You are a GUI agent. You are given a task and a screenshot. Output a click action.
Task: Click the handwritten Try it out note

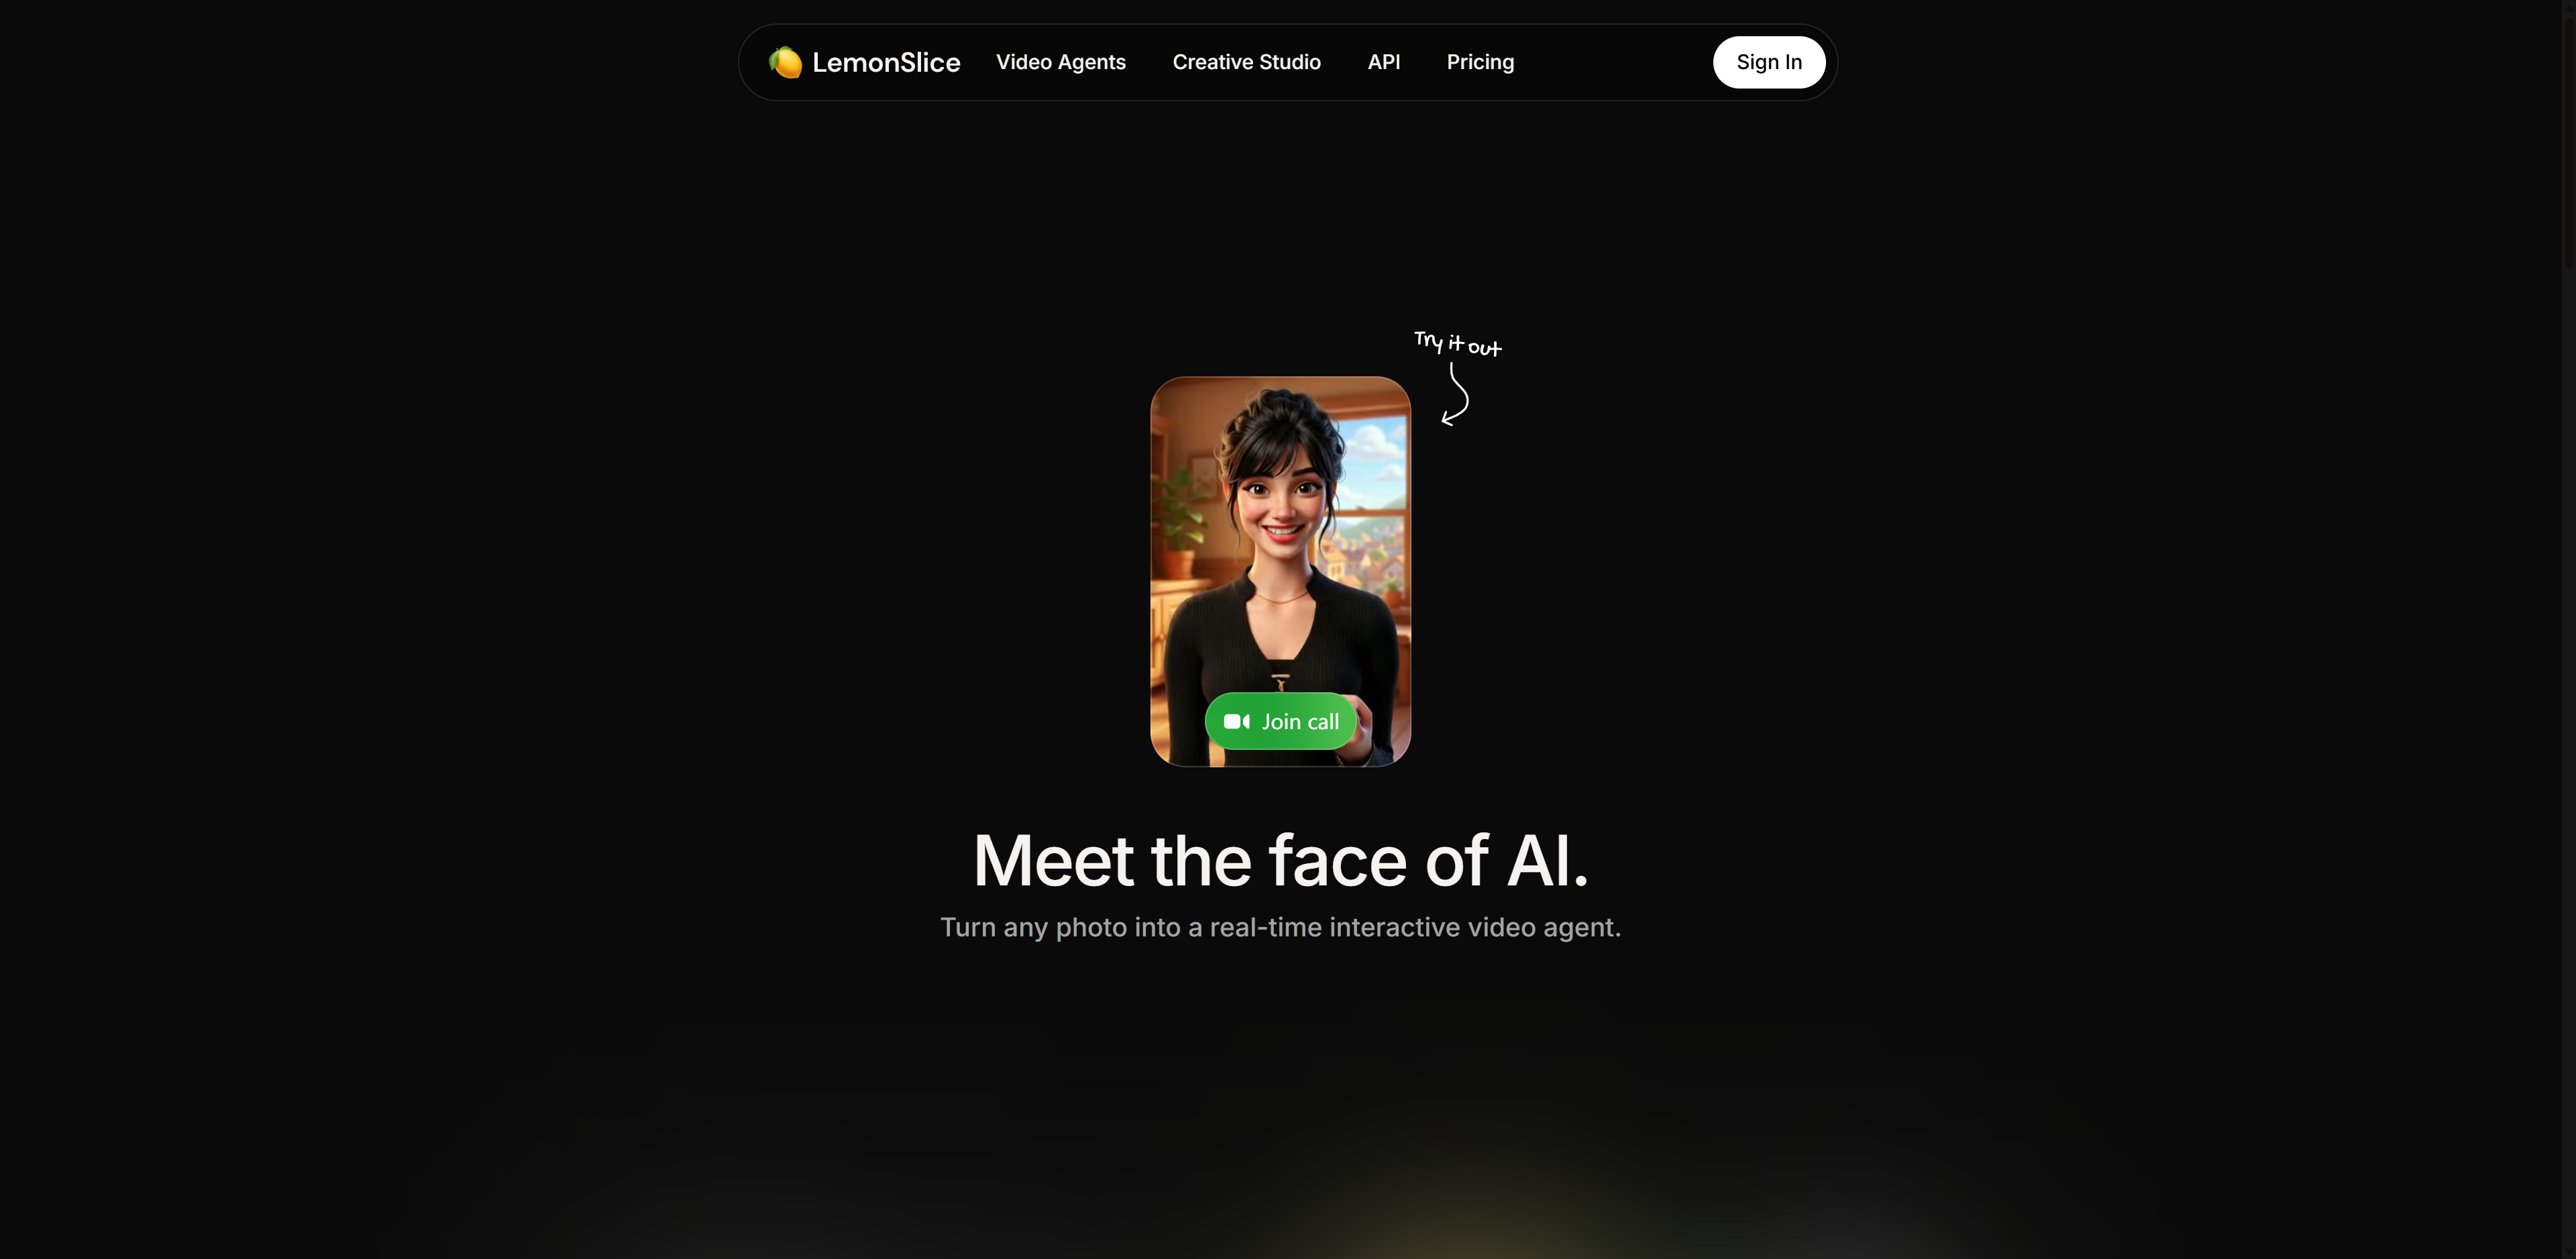[x=1458, y=343]
